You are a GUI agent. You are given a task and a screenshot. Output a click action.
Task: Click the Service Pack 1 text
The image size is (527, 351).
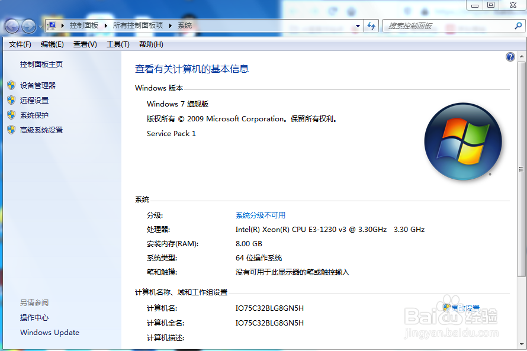click(x=171, y=133)
